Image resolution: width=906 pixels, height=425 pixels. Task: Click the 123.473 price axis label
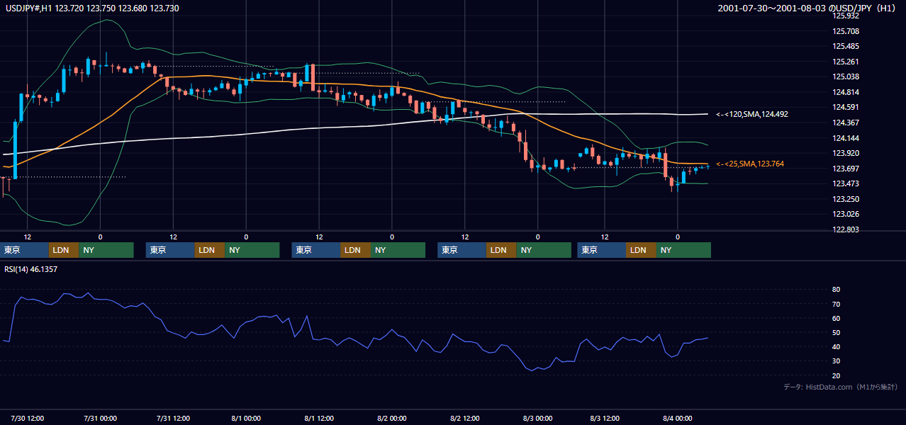(x=846, y=183)
